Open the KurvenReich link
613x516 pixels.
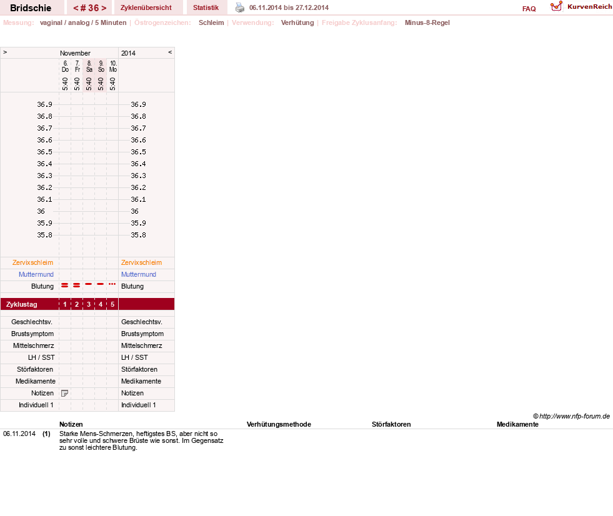point(589,7)
